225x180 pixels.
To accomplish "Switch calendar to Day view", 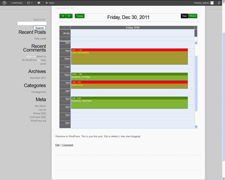I will click(184, 16).
